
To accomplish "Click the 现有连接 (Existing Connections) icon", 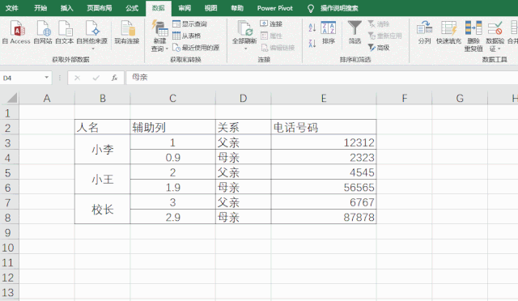I will click(127, 32).
